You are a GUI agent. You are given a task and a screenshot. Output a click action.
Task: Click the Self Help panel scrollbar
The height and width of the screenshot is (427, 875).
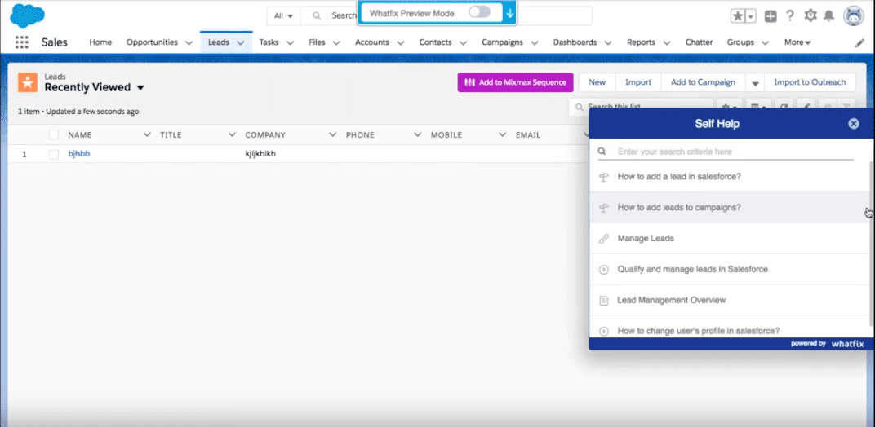point(871,245)
